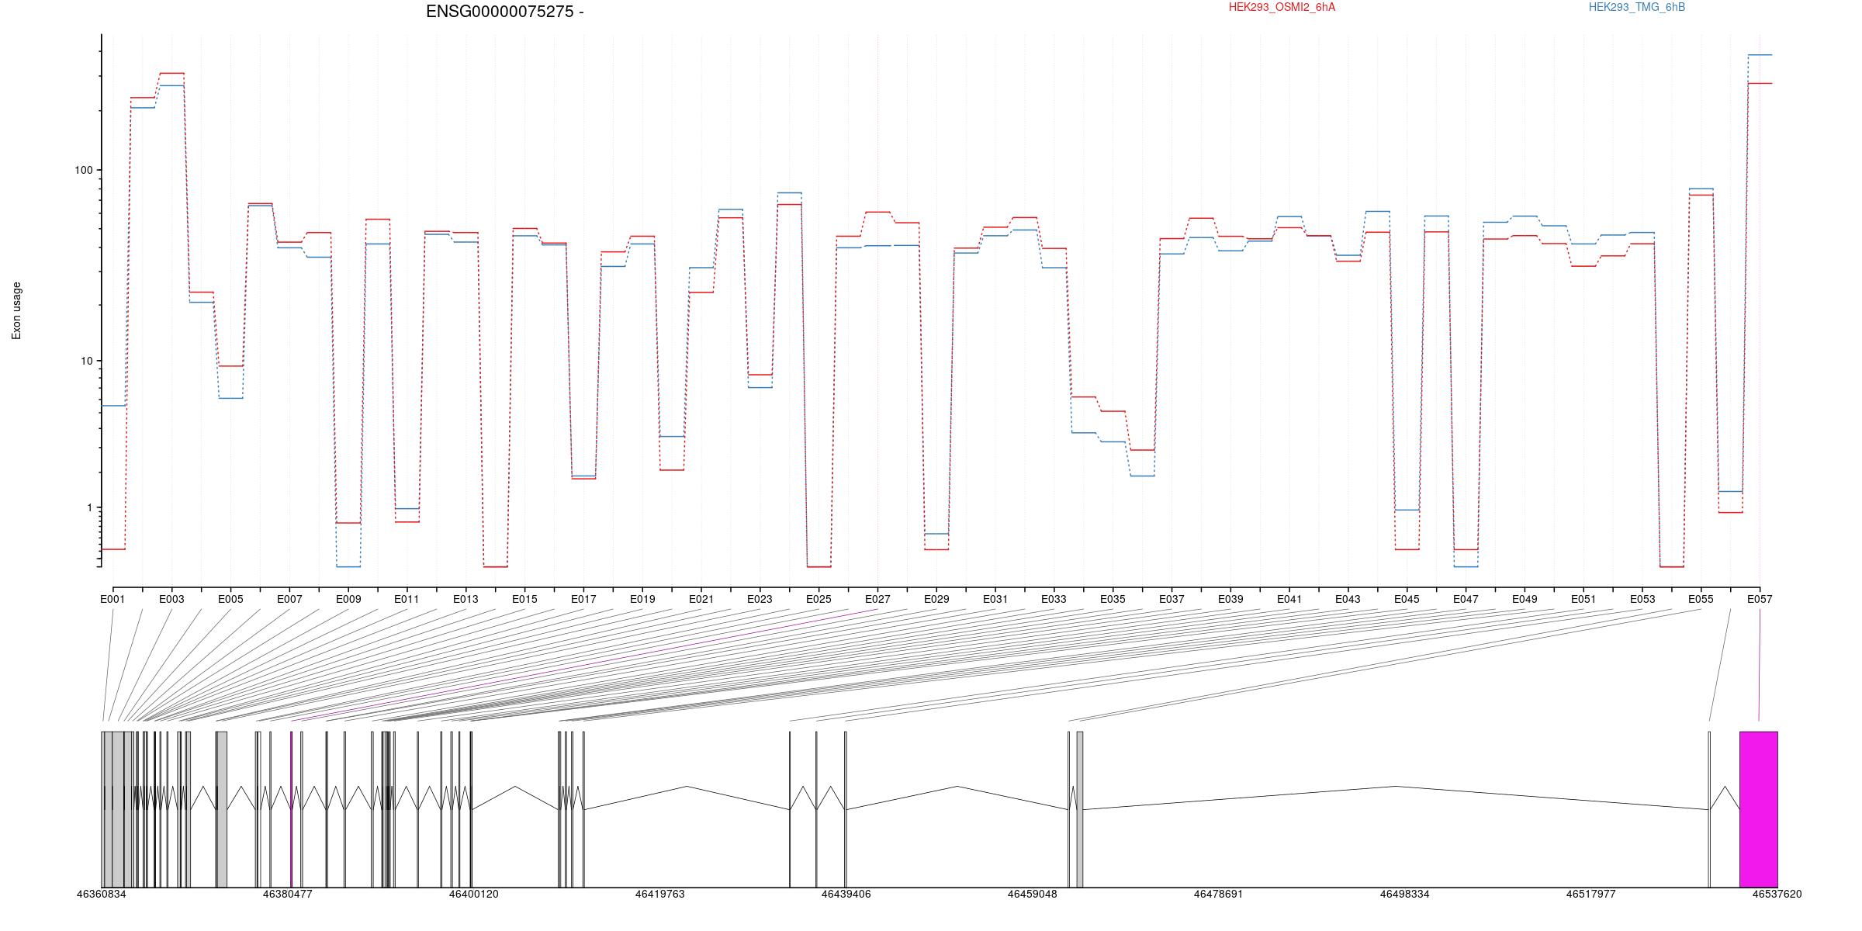Click genomic coordinate 46537620
1862x931 pixels.
[x=1777, y=894]
